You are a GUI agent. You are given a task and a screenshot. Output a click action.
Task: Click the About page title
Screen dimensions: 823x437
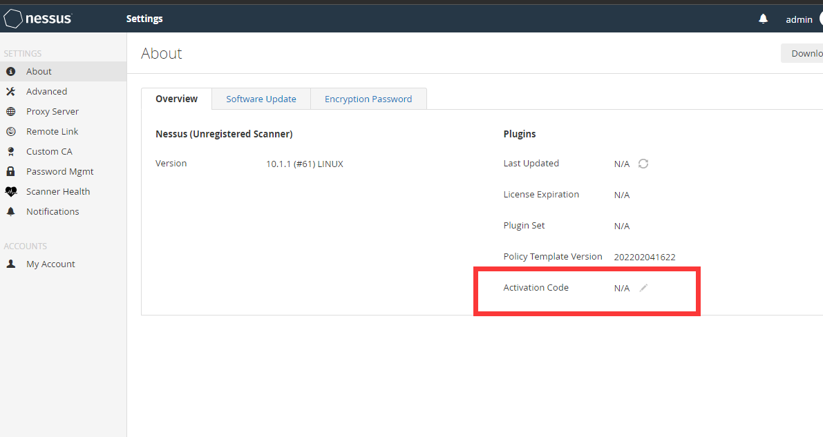162,54
